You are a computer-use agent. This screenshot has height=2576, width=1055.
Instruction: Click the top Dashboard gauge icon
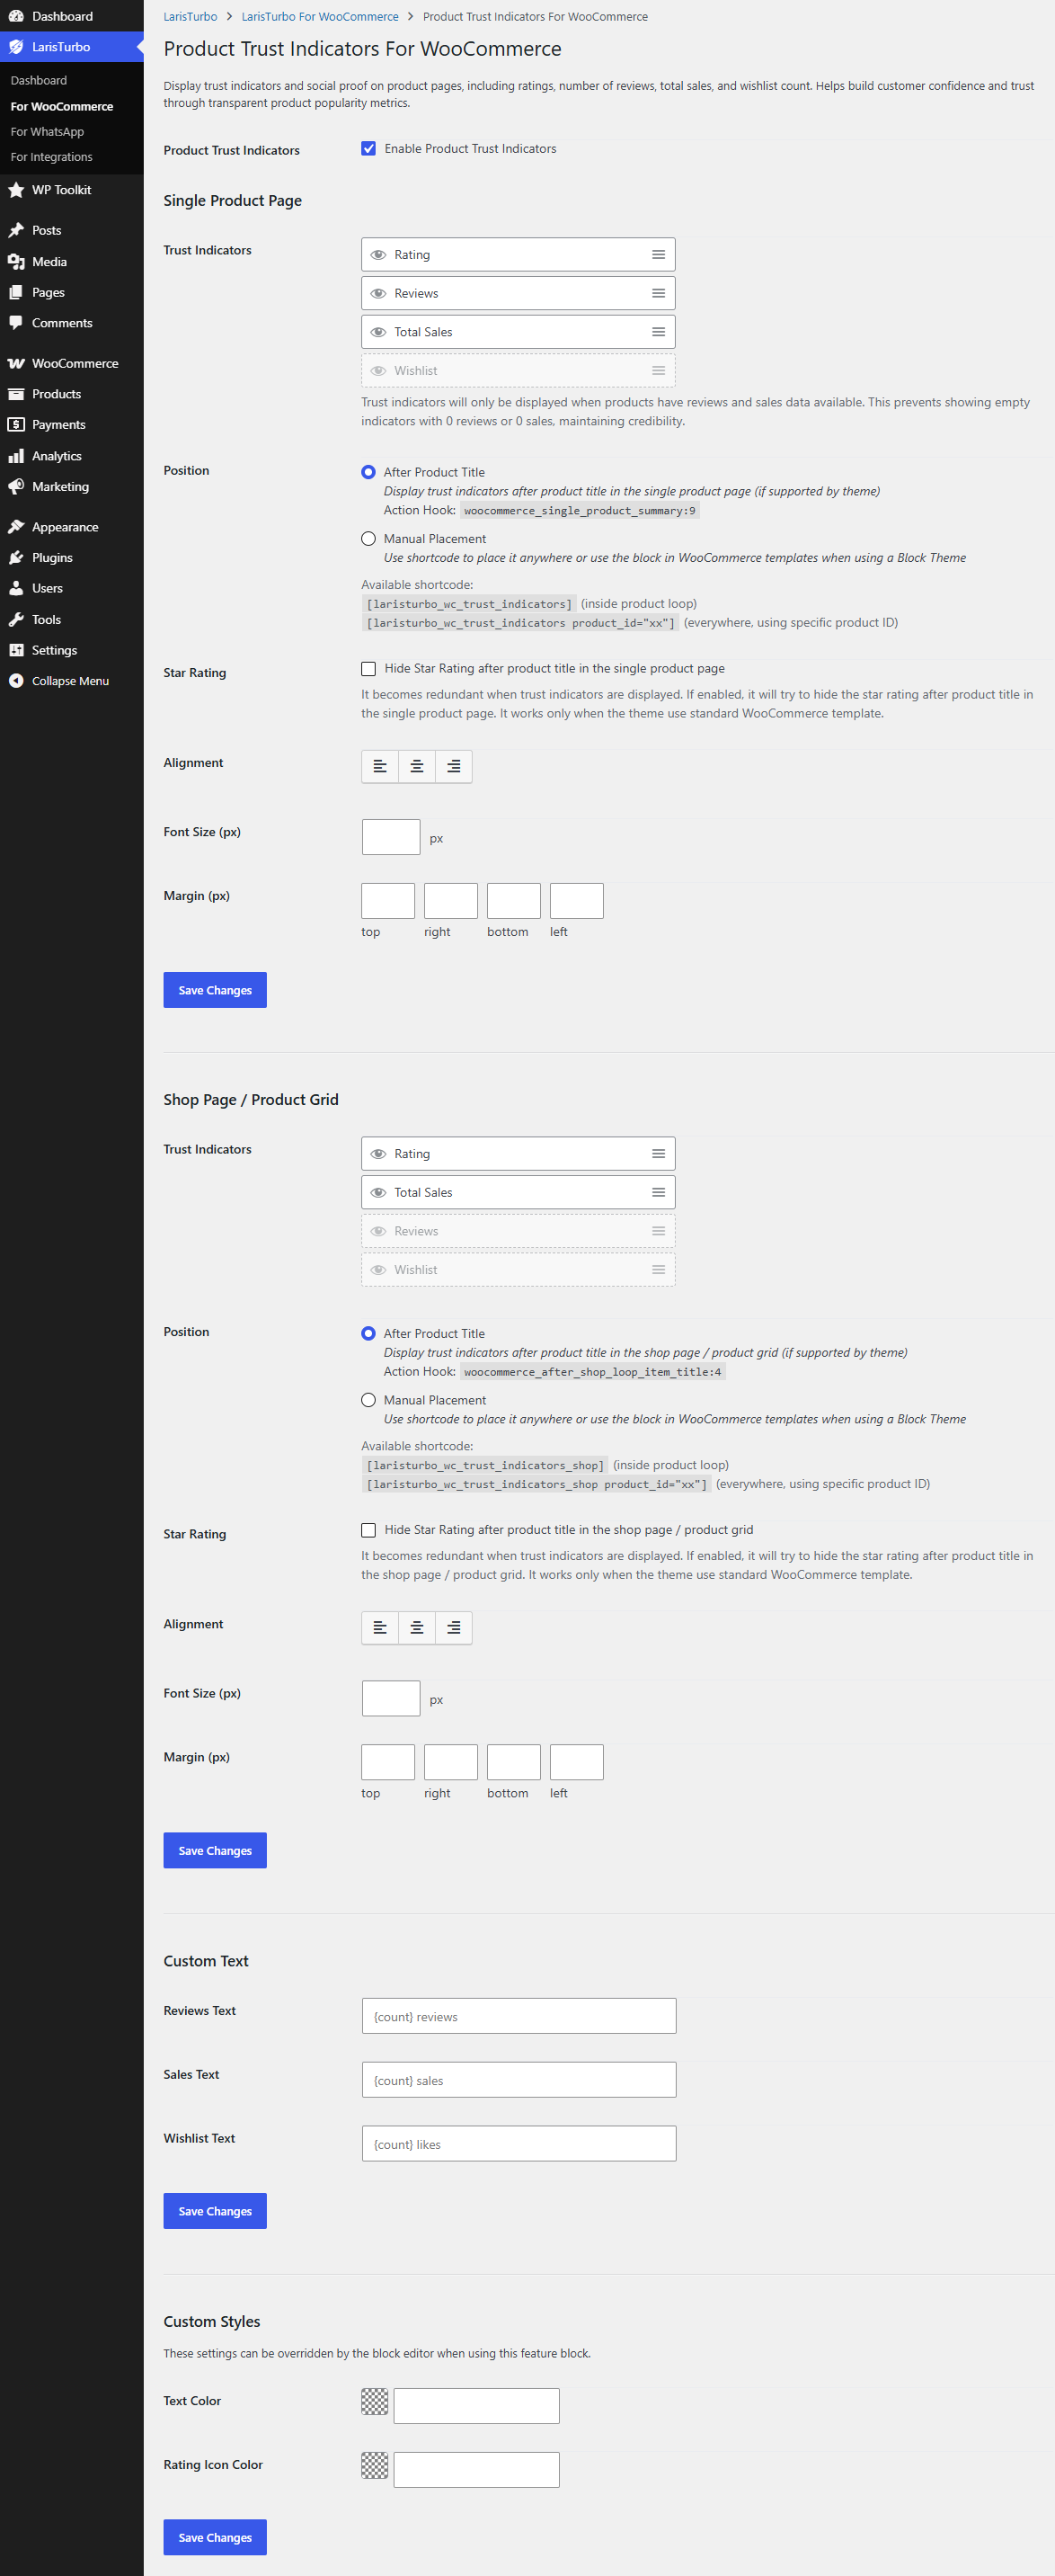click(x=16, y=16)
